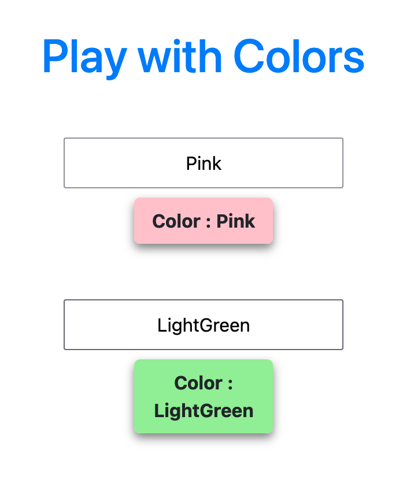414x483 pixels.
Task: Click the word 'LightGreen' inside the lower box
Action: 203,325
